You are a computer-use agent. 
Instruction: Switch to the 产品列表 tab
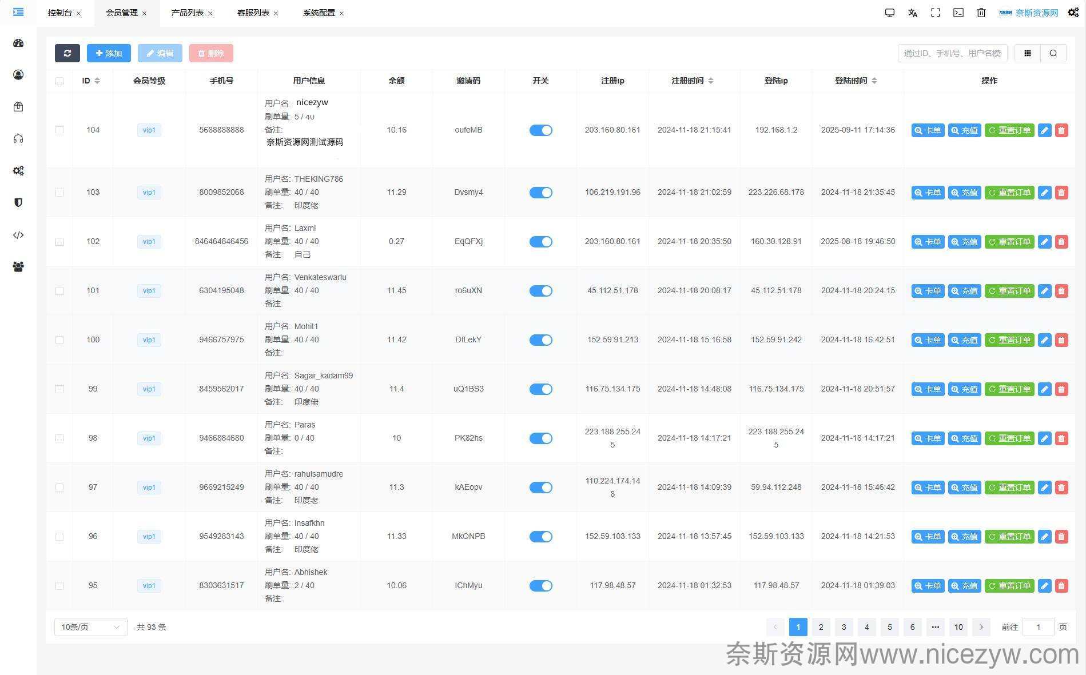pos(187,13)
